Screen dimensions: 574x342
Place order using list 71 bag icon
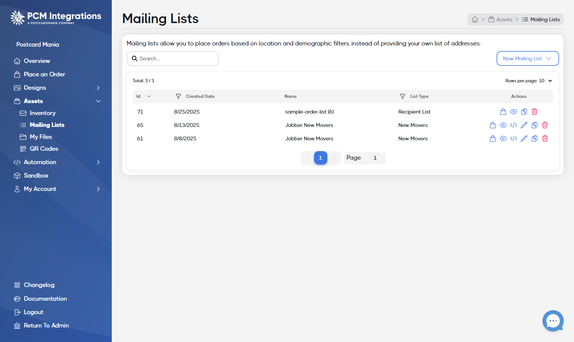click(503, 112)
